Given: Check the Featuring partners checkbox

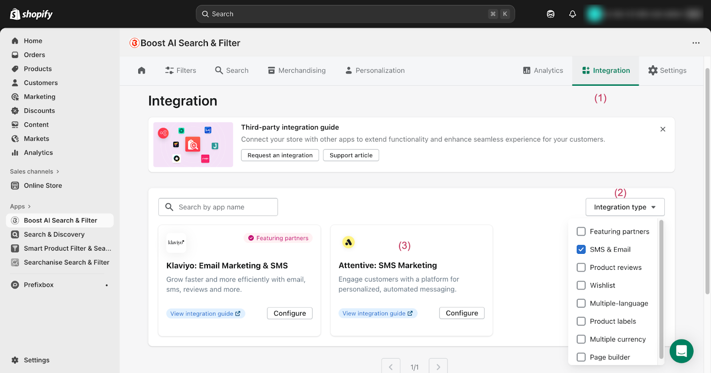Looking at the screenshot, I should (x=581, y=232).
